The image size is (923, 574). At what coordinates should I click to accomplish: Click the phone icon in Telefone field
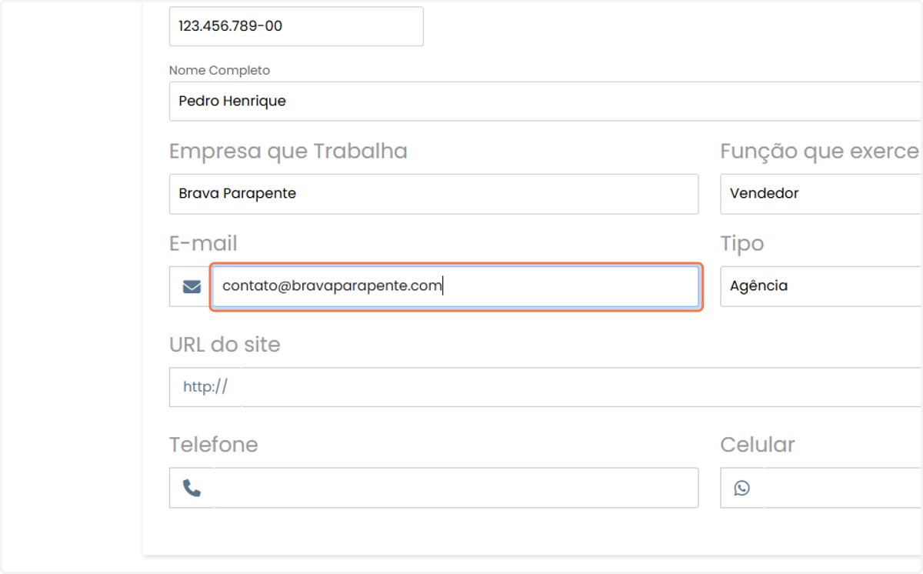coord(192,488)
